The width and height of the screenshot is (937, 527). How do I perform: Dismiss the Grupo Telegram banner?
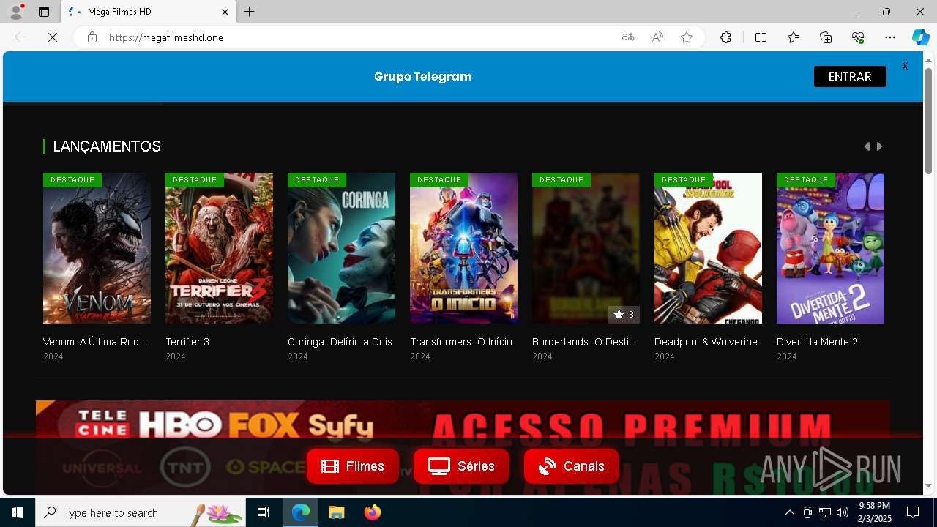tap(905, 66)
